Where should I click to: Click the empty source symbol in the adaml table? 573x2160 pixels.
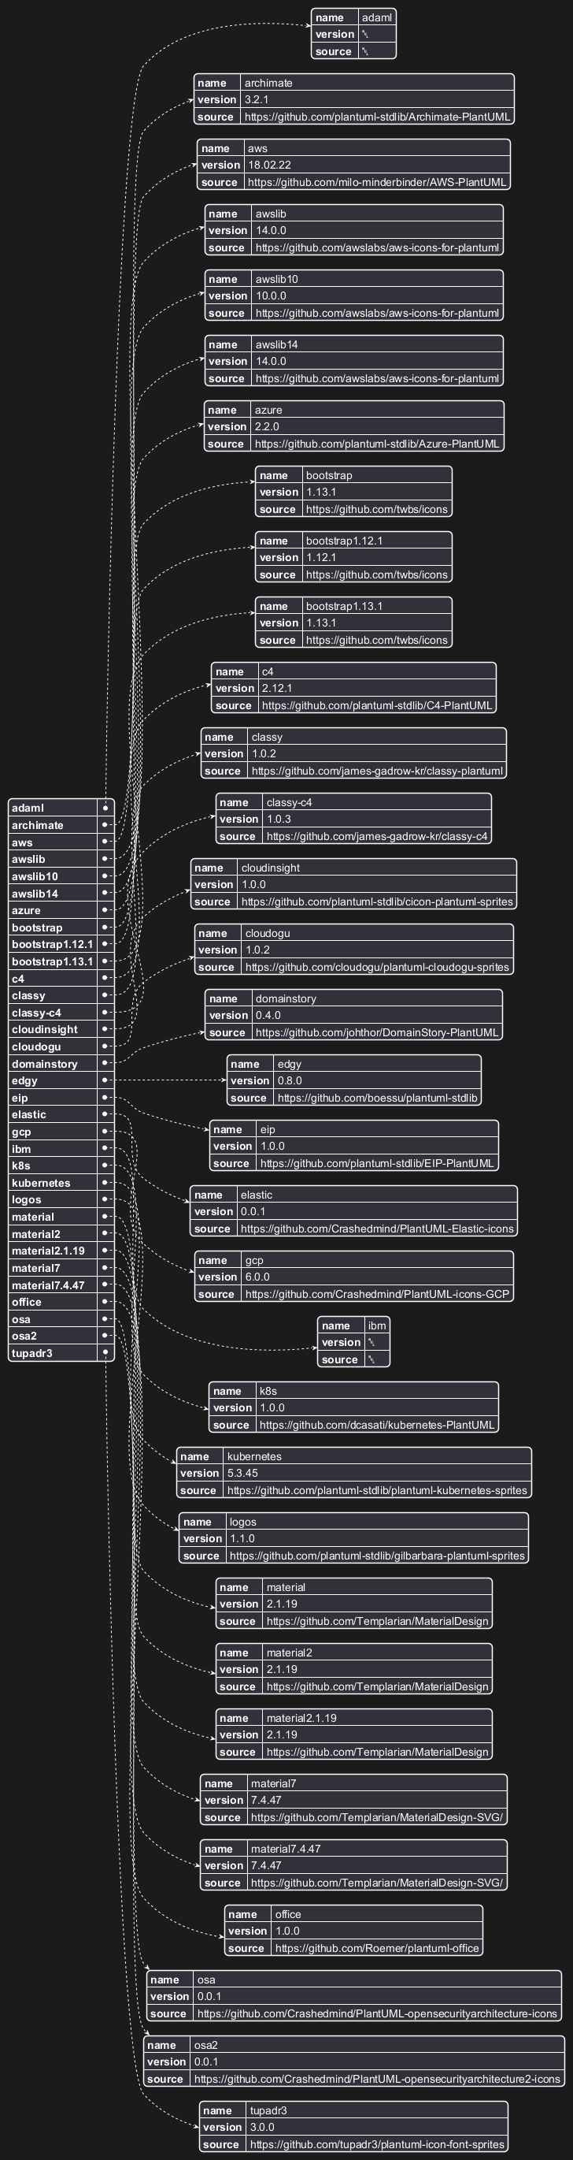pyautogui.click(x=365, y=51)
